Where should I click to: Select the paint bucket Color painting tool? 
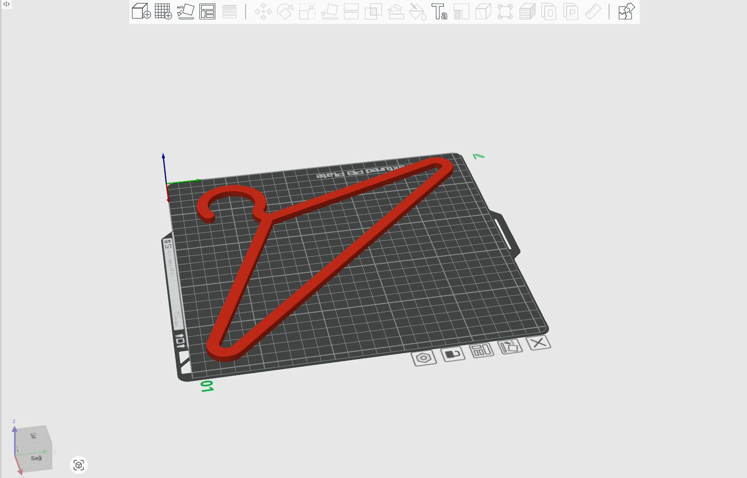click(x=417, y=11)
